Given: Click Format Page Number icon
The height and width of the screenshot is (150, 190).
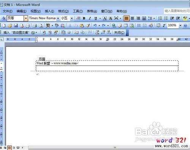Looking at the screenshot, I should (x=56, y=33).
